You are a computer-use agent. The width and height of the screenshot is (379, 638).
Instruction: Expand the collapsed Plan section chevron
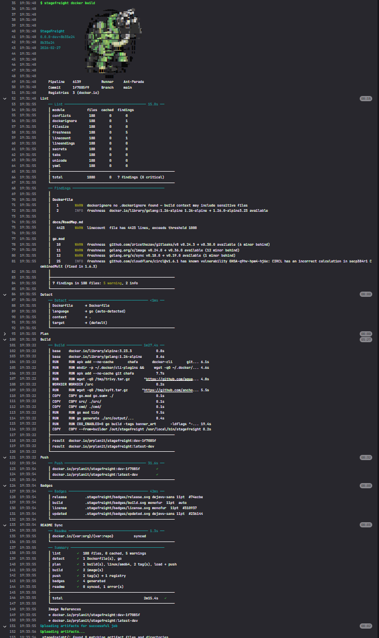click(5, 333)
